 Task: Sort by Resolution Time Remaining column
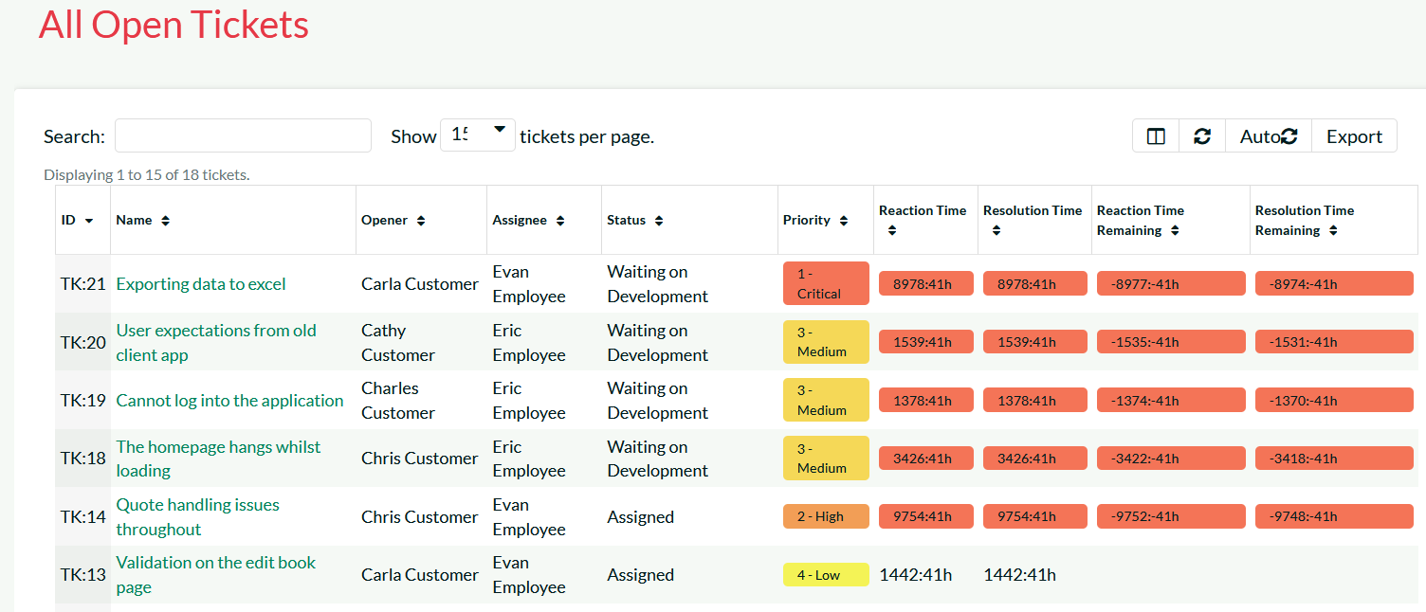click(x=1333, y=231)
